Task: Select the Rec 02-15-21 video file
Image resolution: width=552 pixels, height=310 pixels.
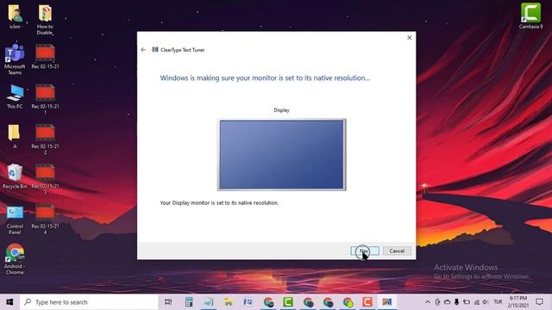Action: point(45,56)
